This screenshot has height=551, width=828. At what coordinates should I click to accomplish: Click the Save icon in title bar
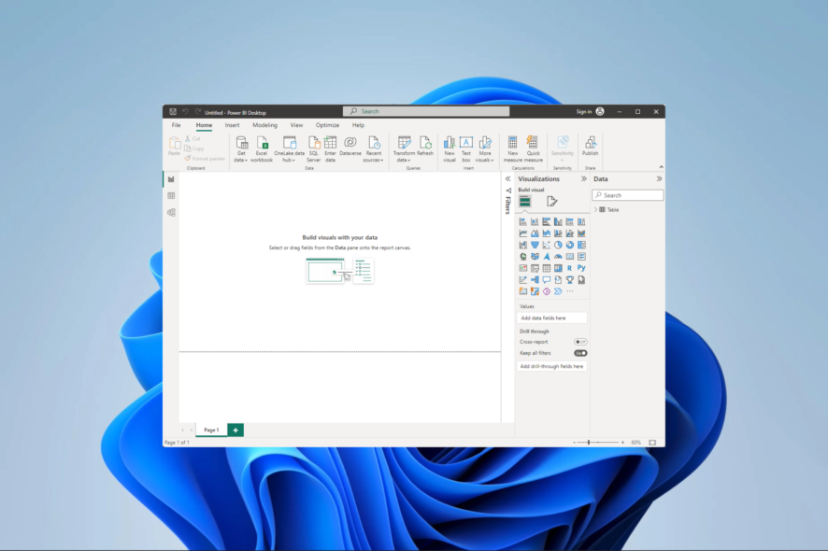pos(173,112)
